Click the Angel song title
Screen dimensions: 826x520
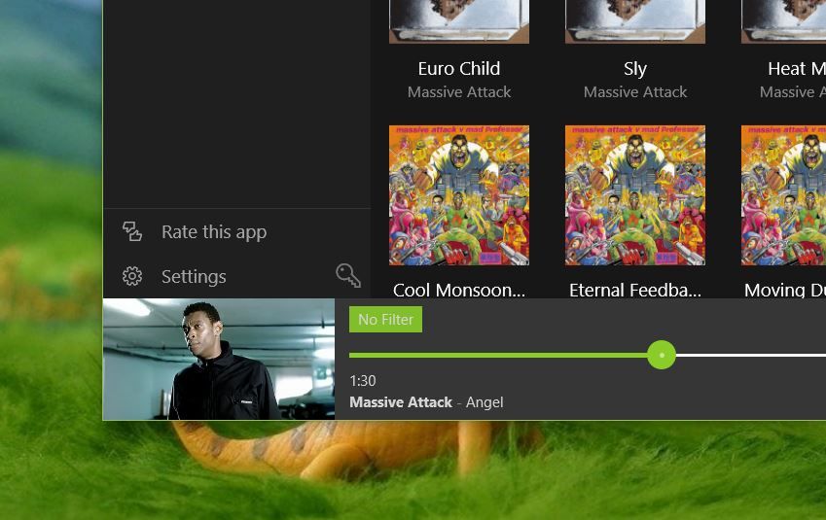pos(485,402)
